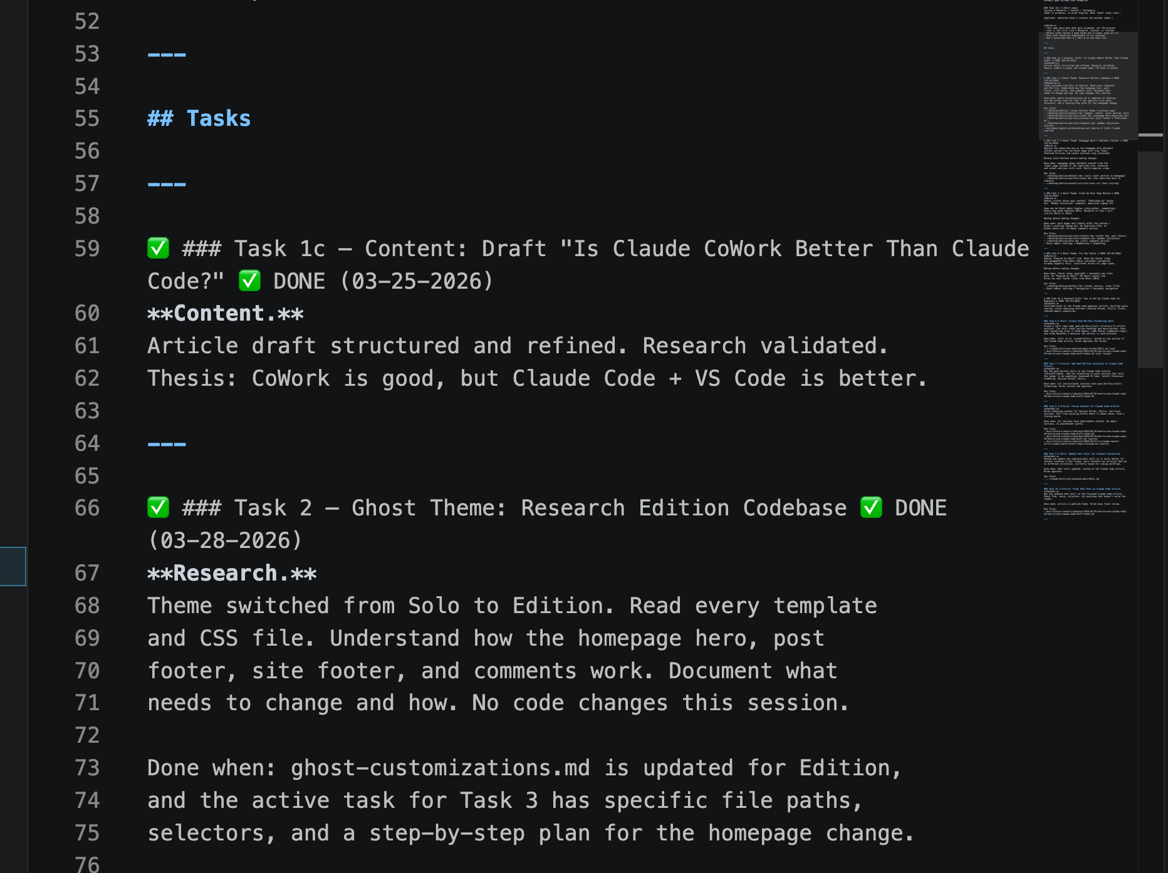Click the green checkmark before "### Task 1c"

(158, 248)
